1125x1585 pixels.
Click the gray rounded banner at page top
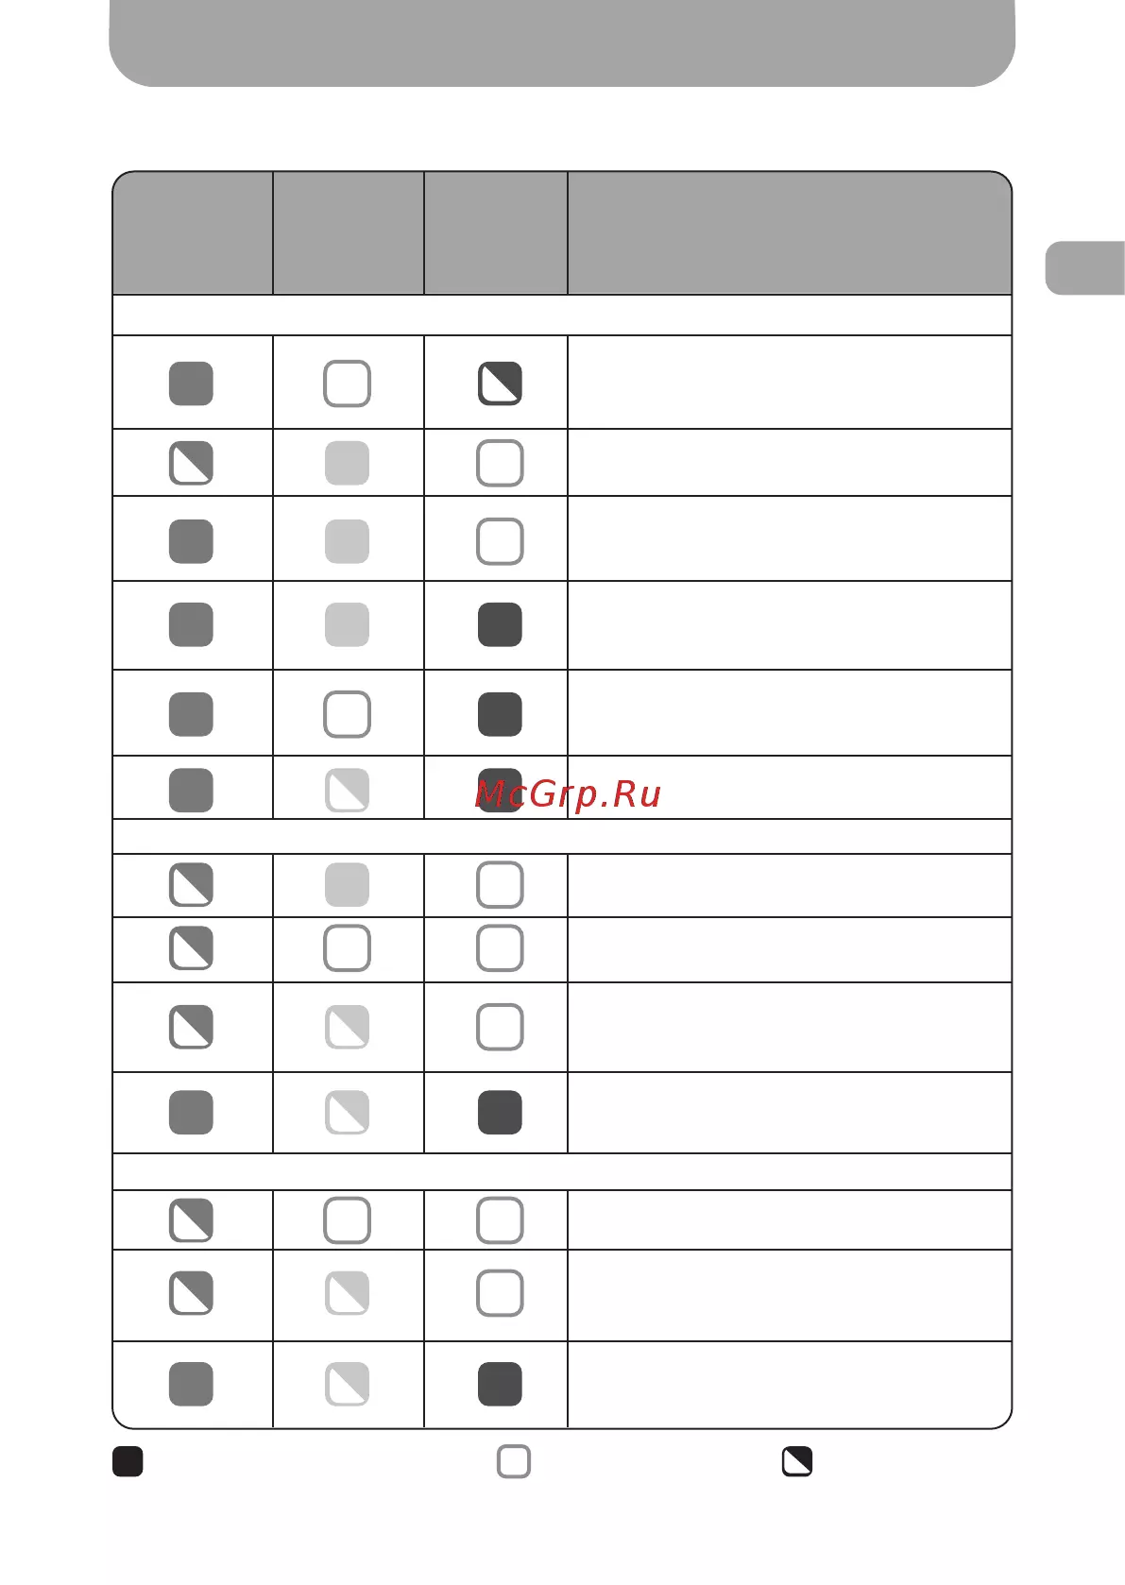[562, 43]
